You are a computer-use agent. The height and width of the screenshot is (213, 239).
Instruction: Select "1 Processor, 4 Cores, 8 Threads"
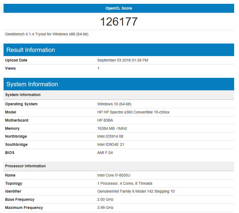[125, 183]
